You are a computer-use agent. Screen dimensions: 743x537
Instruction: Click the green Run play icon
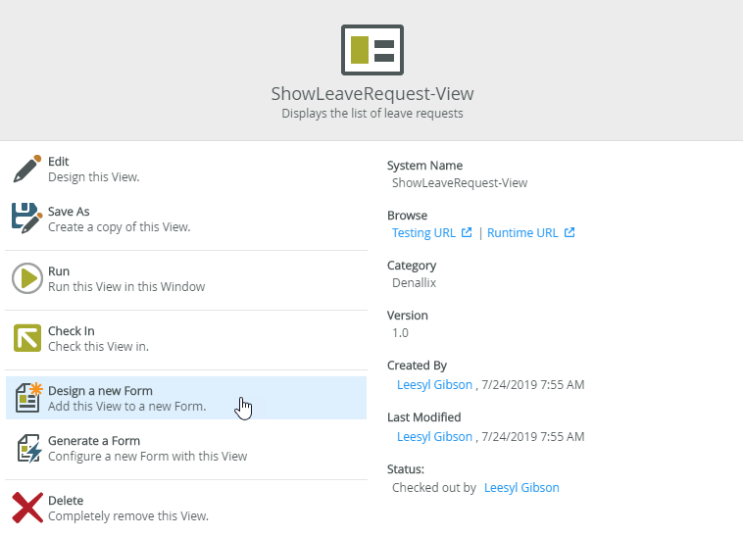[27, 279]
